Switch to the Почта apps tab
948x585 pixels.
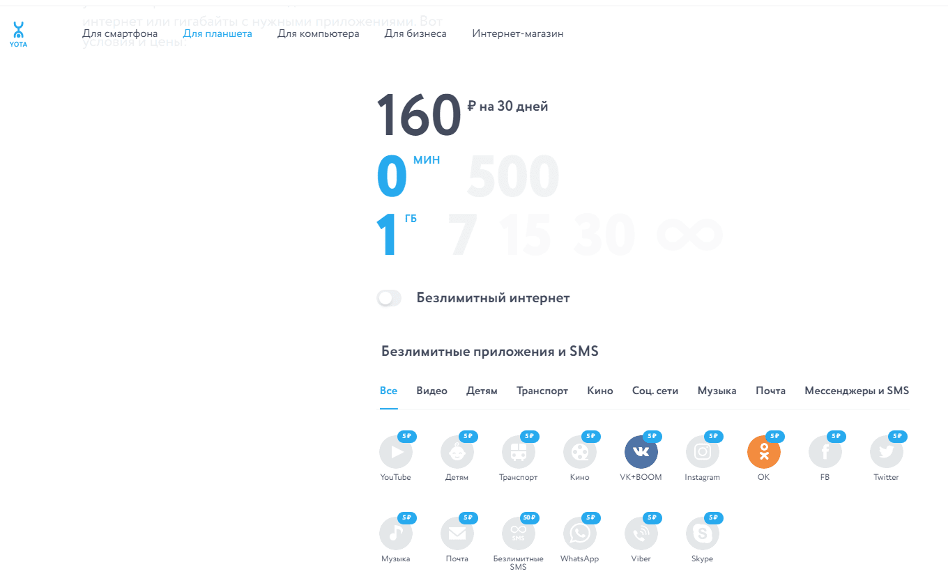[x=770, y=391]
